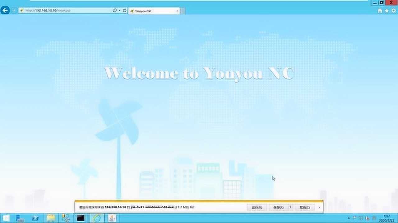This screenshot has width=398, height=223.
Task: Open a new blank tab
Action: click(183, 11)
